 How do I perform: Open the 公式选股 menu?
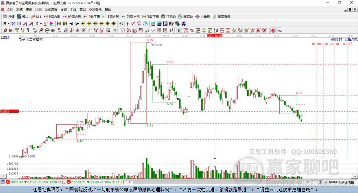[x=51, y=10]
